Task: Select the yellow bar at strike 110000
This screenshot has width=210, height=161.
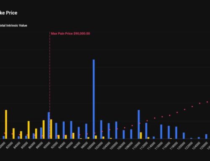Action: tap(141, 135)
